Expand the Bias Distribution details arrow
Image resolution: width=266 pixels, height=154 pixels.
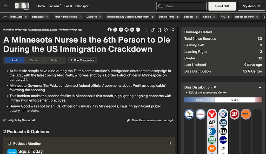pyautogui.click(x=215, y=87)
